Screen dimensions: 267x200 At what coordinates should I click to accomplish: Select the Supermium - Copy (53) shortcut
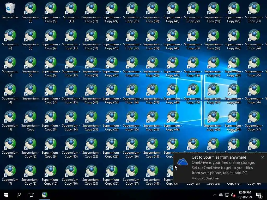193,40
